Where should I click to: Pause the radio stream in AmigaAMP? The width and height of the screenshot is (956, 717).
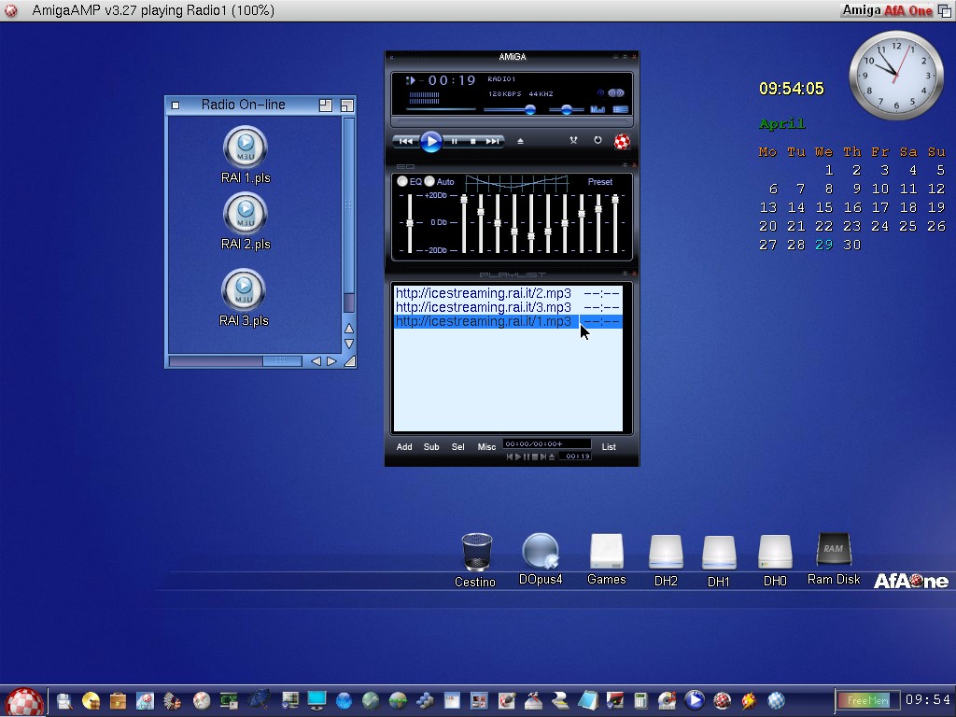[455, 141]
